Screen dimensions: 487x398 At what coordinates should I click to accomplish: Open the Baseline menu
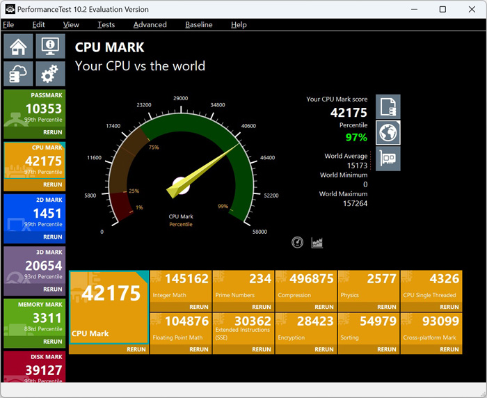click(199, 24)
